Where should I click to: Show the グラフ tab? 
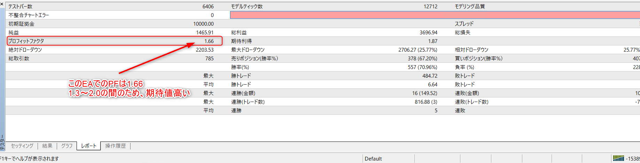click(67, 146)
